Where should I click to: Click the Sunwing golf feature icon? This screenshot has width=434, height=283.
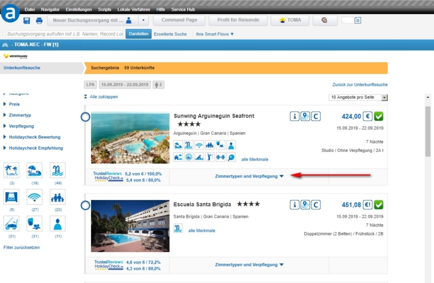(209, 157)
